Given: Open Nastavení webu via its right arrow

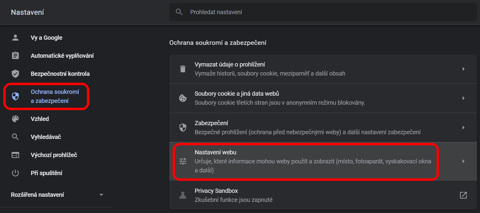Looking at the screenshot, I should coord(463,161).
